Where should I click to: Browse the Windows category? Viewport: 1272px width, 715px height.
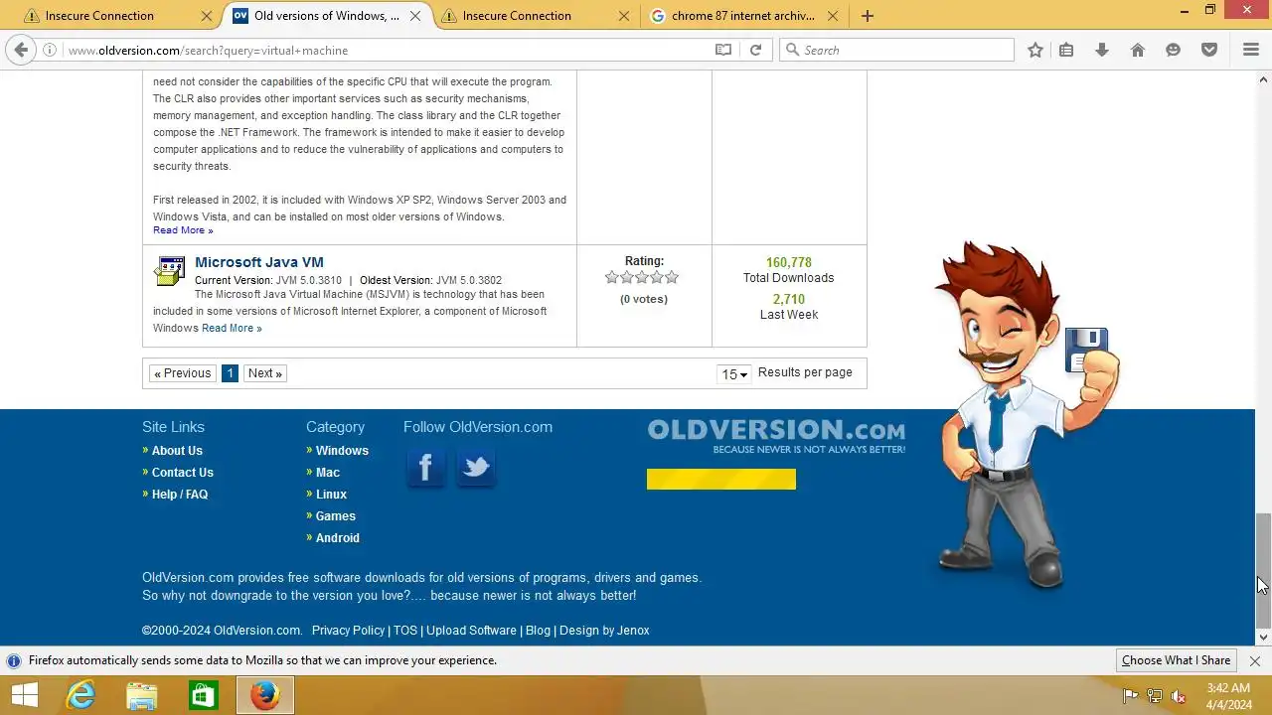[x=342, y=451]
